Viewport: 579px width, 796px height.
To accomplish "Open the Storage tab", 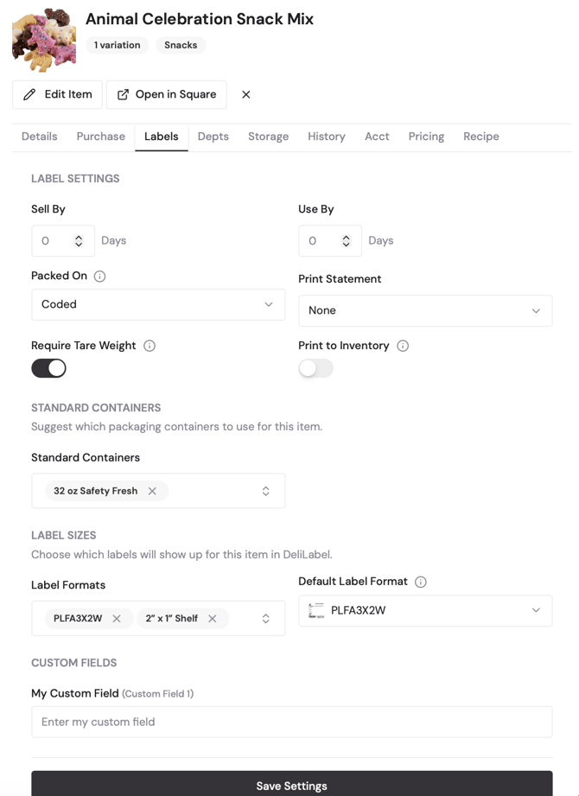I will pos(269,137).
